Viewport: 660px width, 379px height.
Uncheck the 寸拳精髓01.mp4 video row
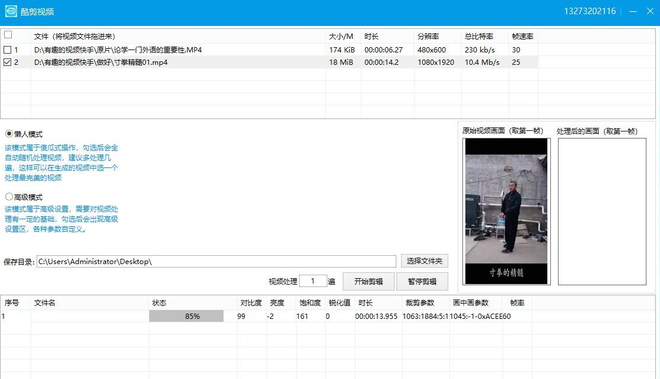click(x=7, y=62)
